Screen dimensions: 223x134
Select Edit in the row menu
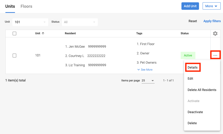pyautogui.click(x=190, y=79)
